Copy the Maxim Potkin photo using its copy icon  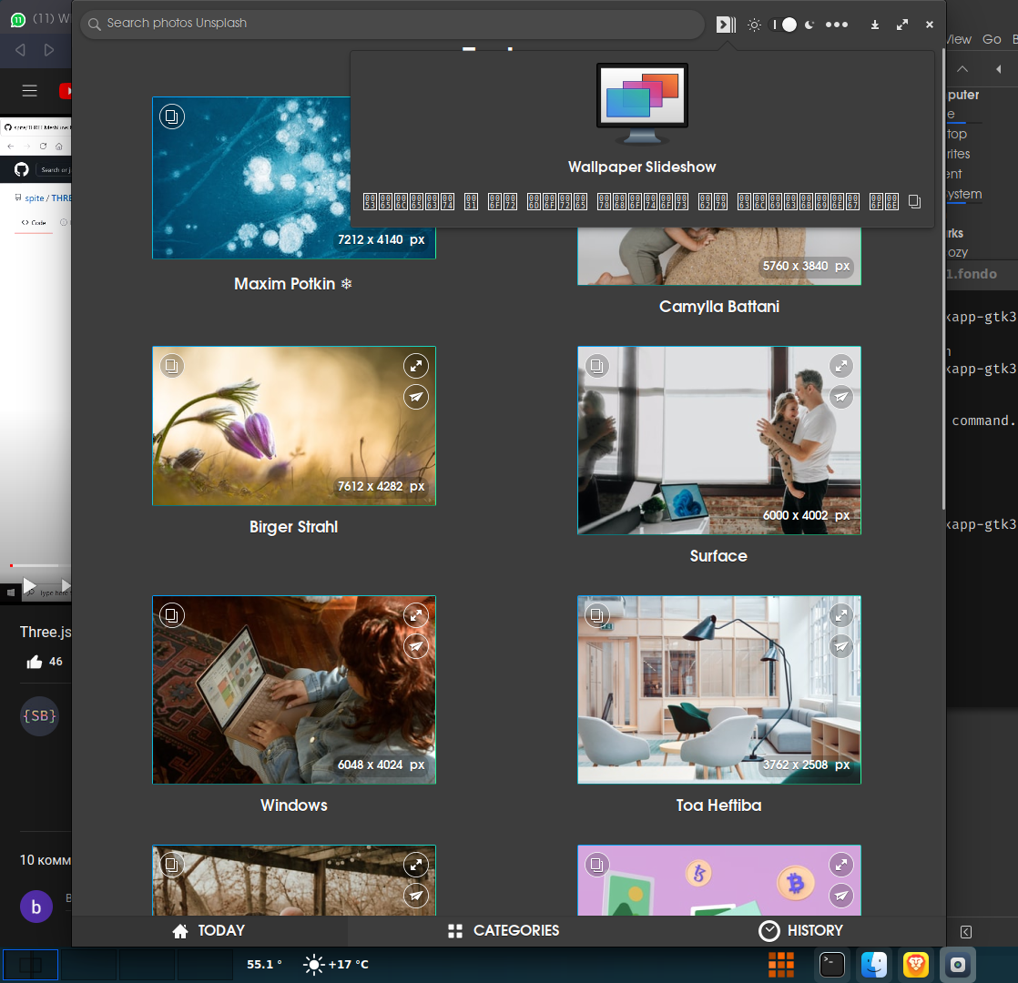[171, 117]
